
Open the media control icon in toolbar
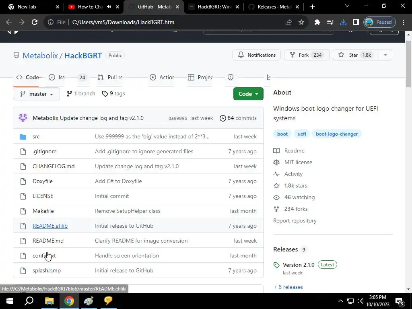(330, 23)
